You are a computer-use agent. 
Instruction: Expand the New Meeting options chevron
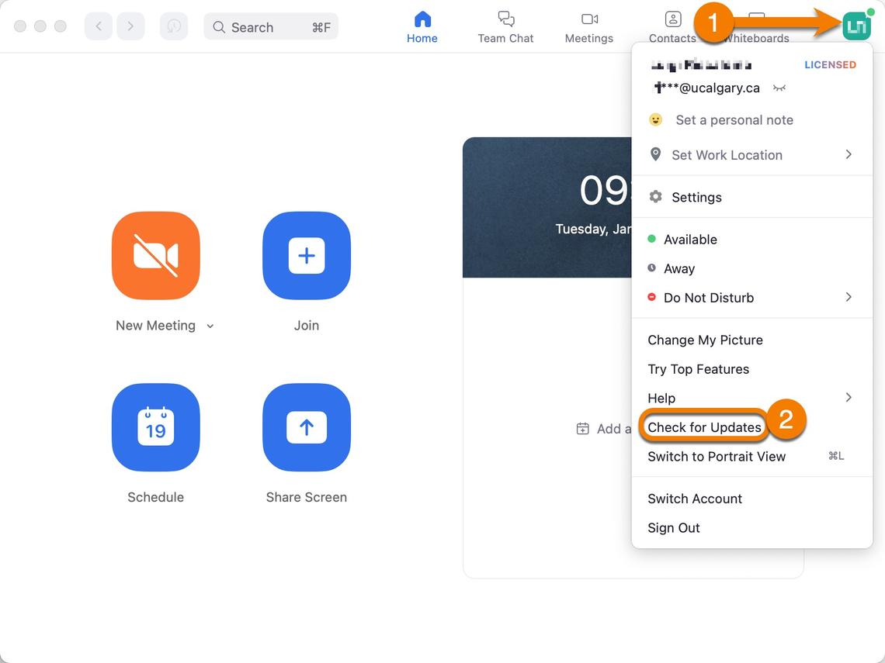click(210, 326)
